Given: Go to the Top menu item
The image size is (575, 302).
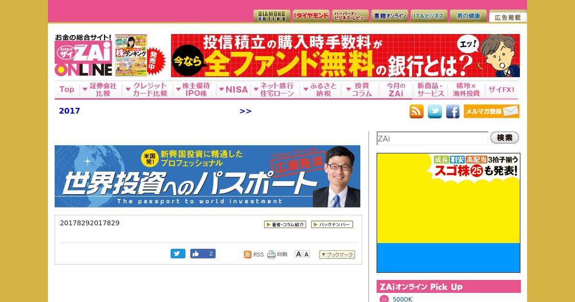Looking at the screenshot, I should [x=67, y=90].
